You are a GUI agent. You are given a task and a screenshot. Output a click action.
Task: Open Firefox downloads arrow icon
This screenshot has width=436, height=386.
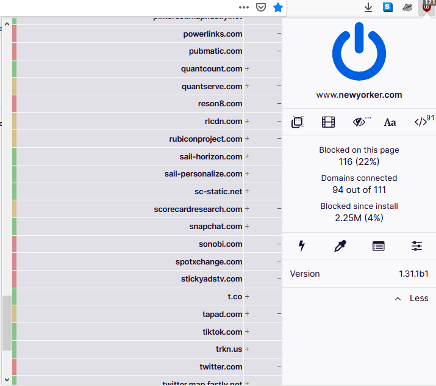368,7
